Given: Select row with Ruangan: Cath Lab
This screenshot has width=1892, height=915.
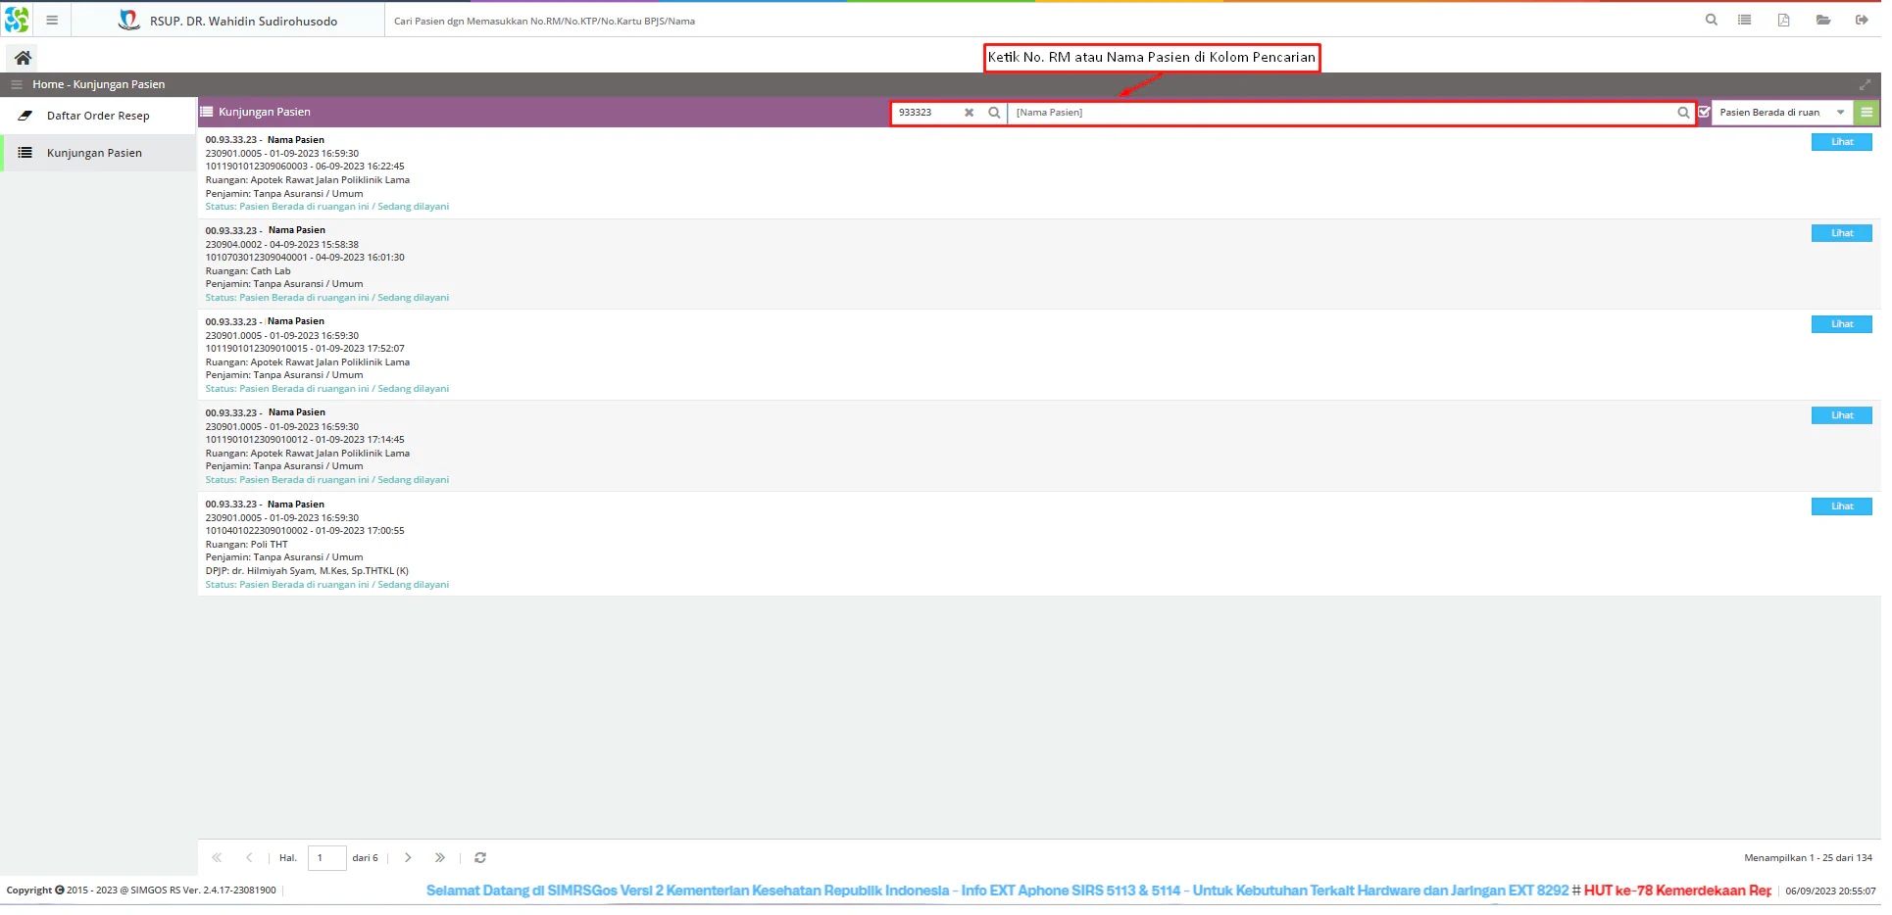Looking at the screenshot, I should [1038, 265].
